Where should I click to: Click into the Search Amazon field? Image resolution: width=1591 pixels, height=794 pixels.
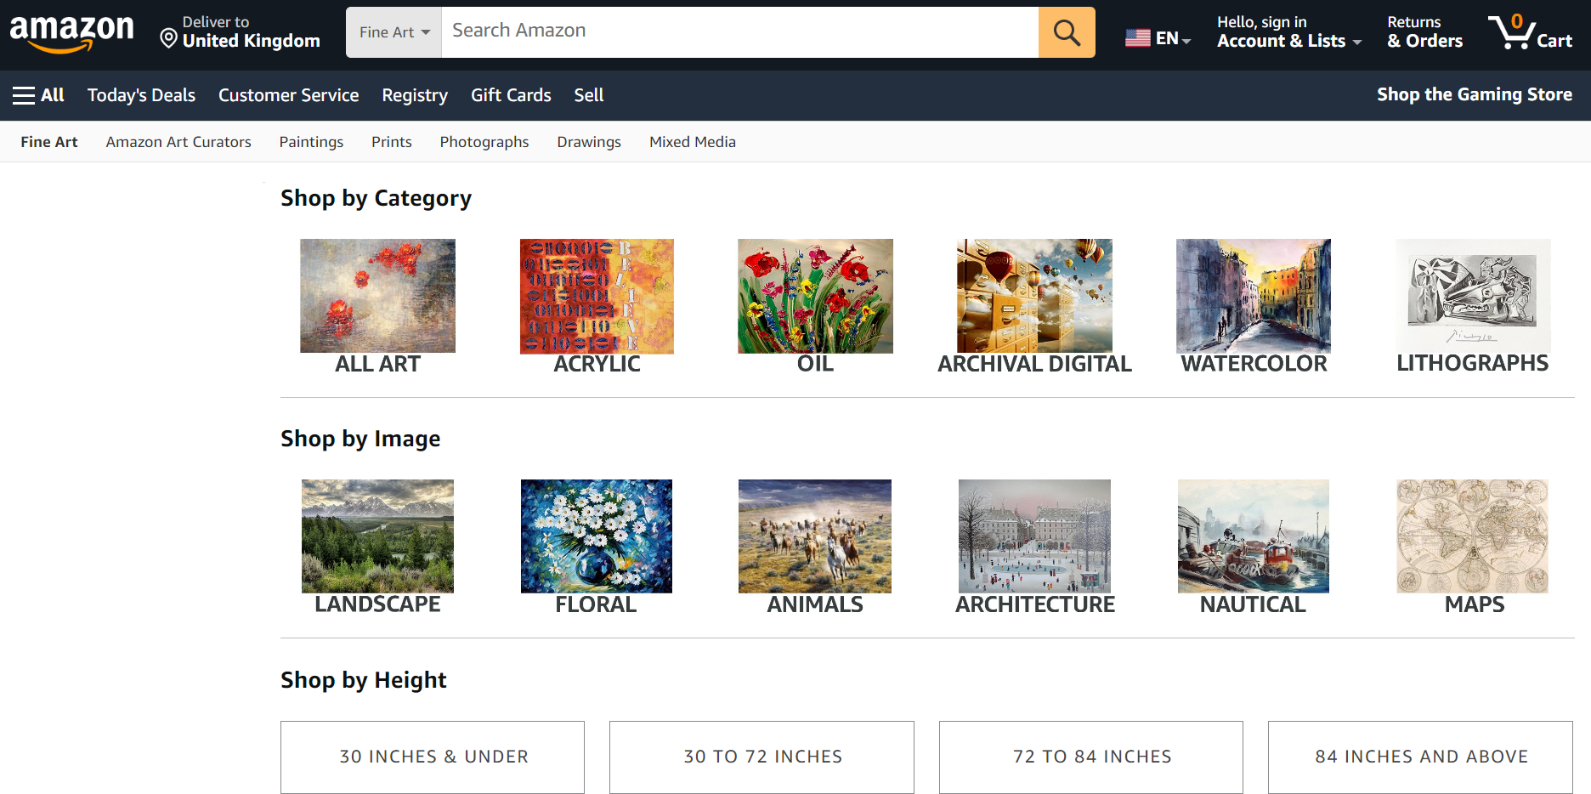pos(739,31)
